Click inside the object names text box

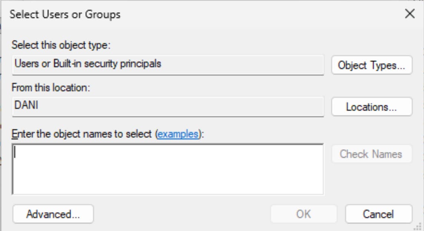coord(168,169)
